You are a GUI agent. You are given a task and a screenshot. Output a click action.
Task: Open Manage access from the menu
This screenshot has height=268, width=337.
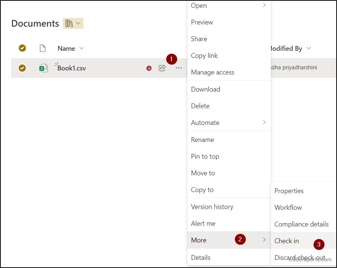coord(229,72)
